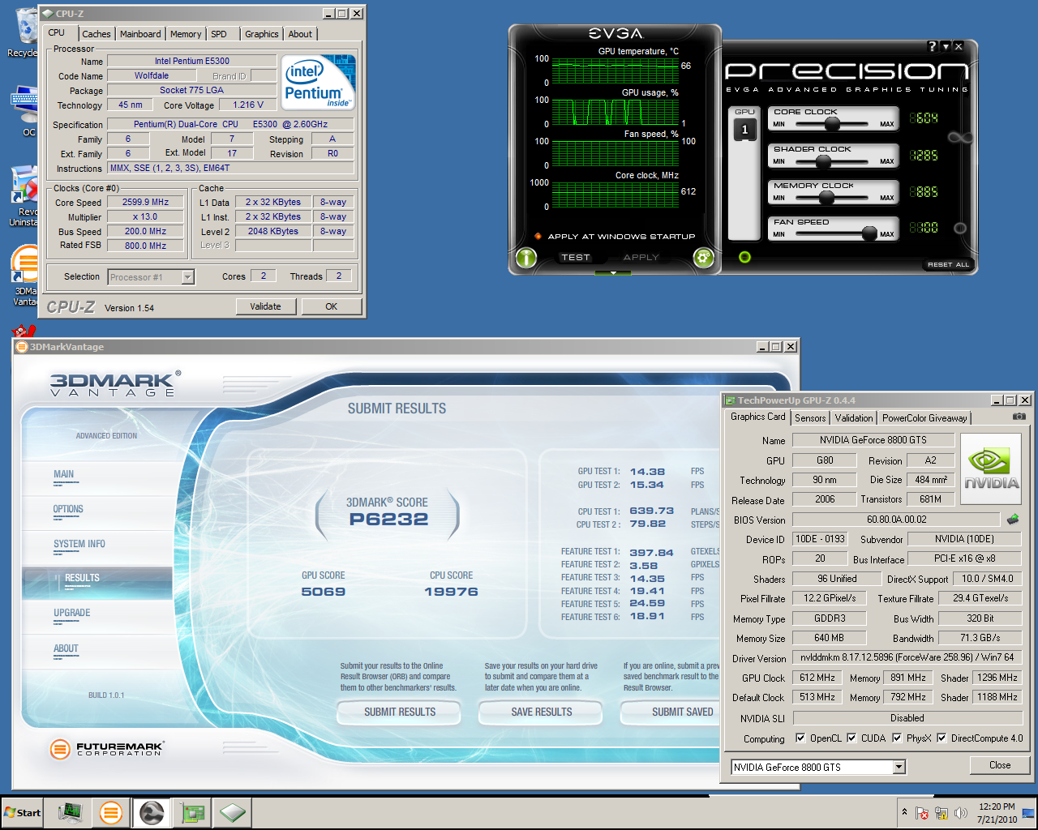Click the first pinned taskbar monitor icon
Screen dimensions: 1038x830
click(x=71, y=812)
